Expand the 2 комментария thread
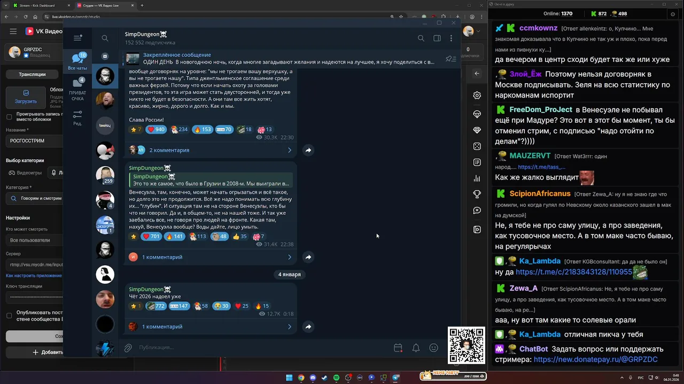Screen dimensions: 684x384 [x=211, y=150]
